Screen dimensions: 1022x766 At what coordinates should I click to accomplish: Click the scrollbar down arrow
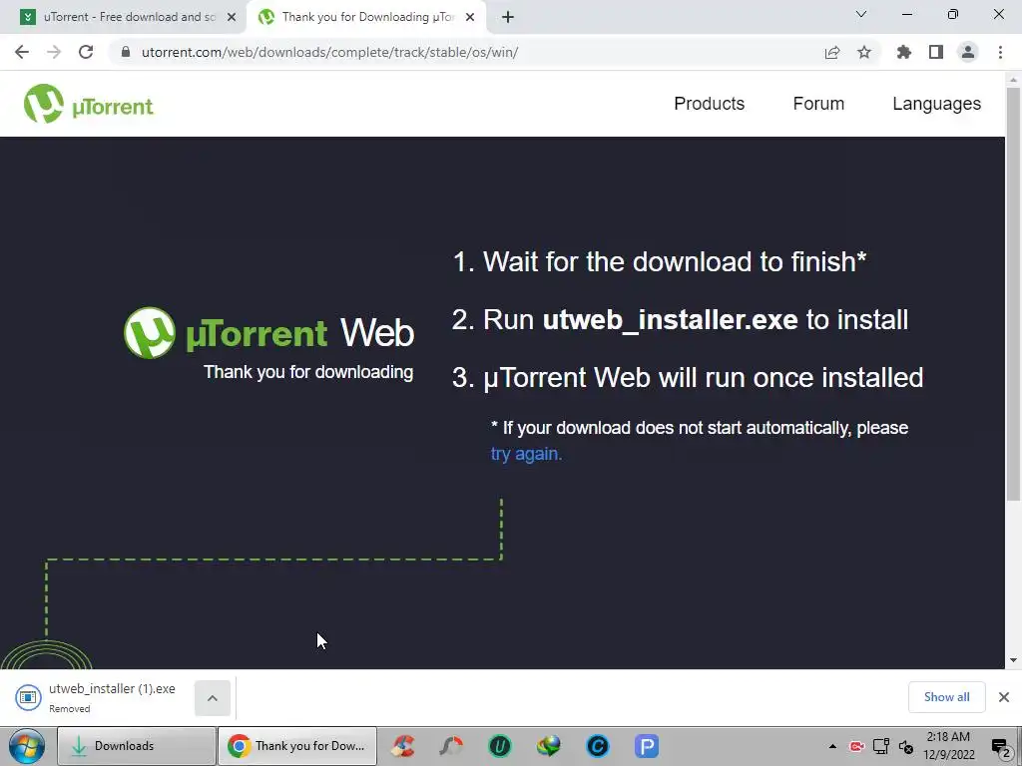tap(1013, 660)
